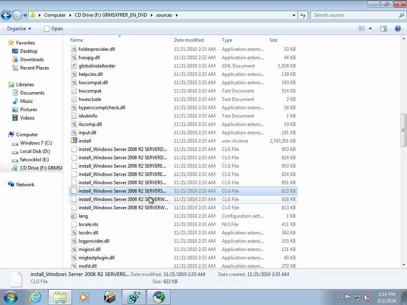Sort by Date modified column header
Screen dimensions: 407x305
189,40
